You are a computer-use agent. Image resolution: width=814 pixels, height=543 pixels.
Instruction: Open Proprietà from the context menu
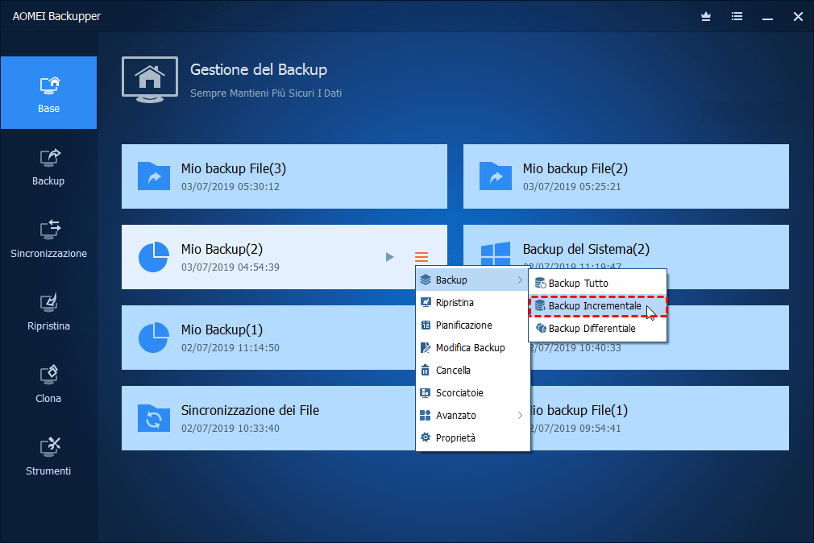(473, 438)
